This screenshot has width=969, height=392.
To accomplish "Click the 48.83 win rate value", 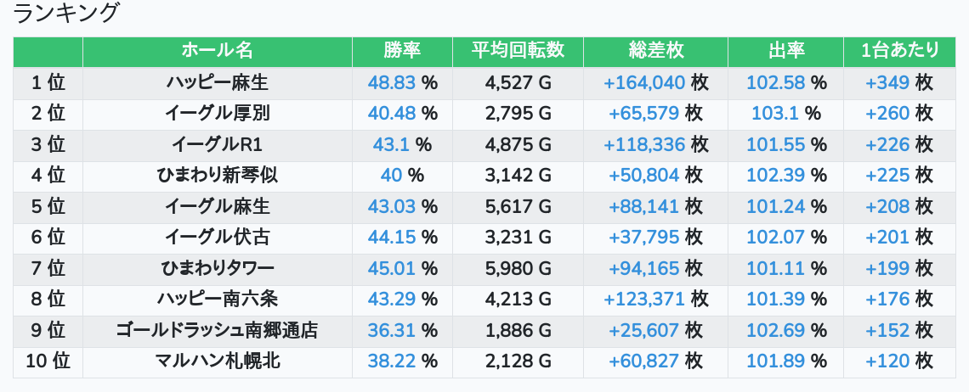I will pyautogui.click(x=392, y=82).
